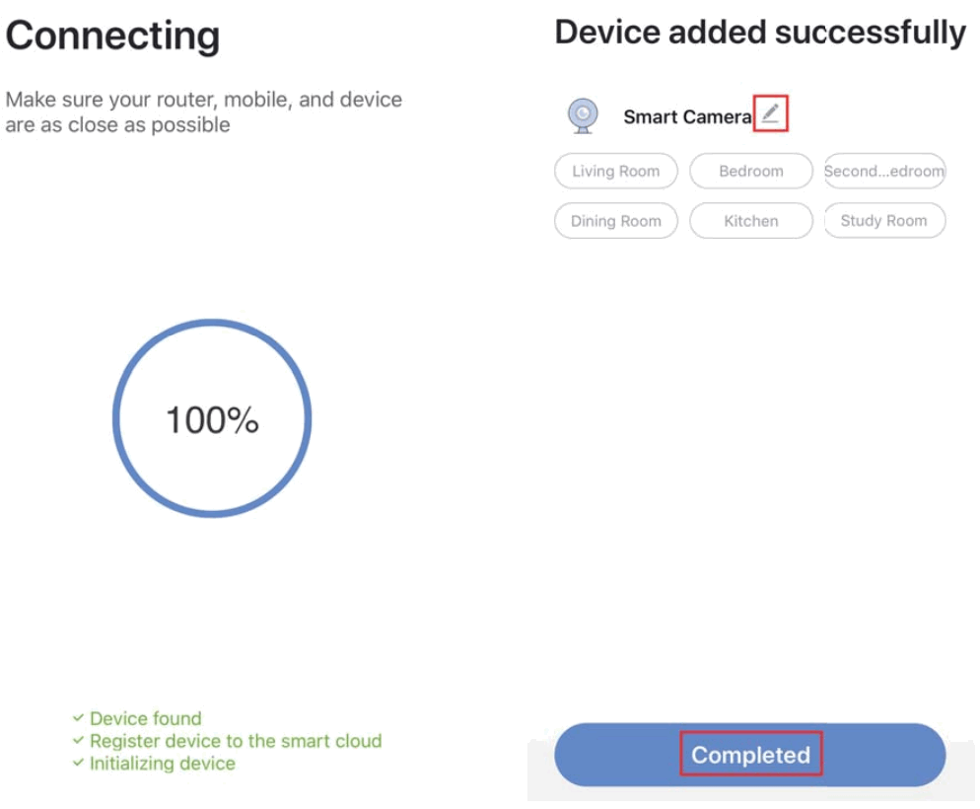
Task: Click the 100% progress circle
Action: [x=212, y=418]
